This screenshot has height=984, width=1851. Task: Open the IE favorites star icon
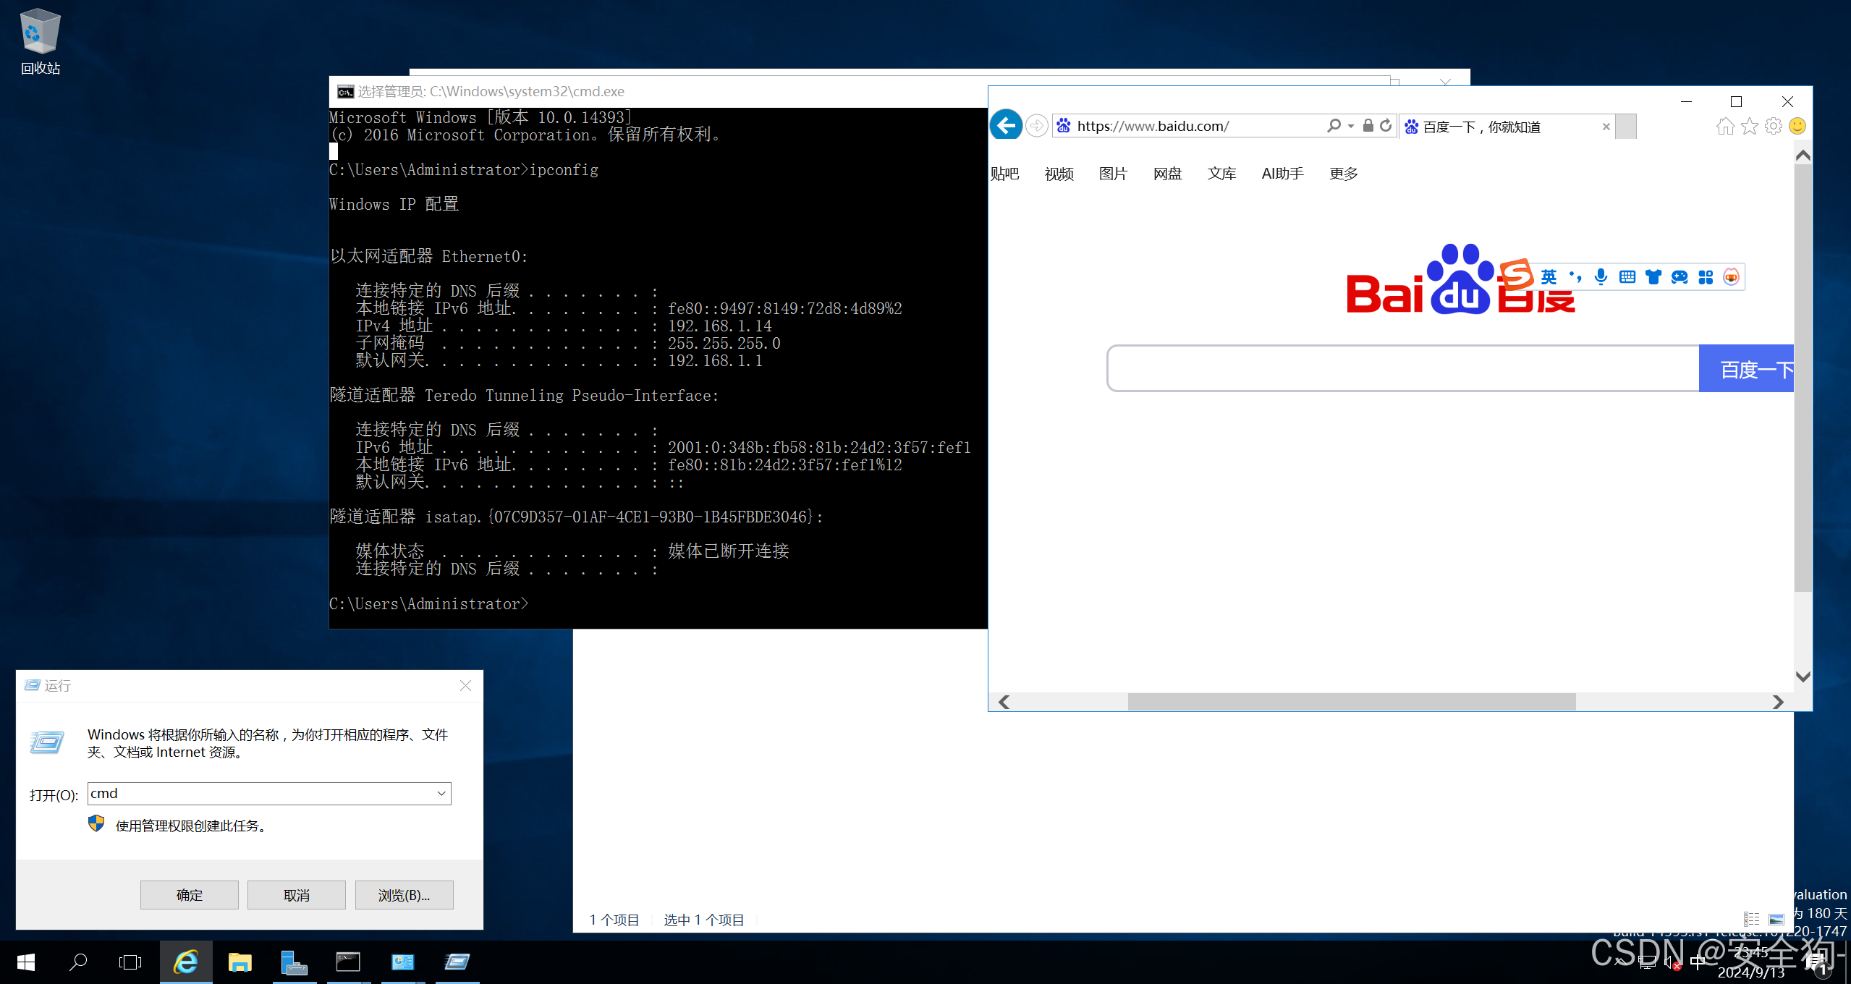pyautogui.click(x=1749, y=126)
